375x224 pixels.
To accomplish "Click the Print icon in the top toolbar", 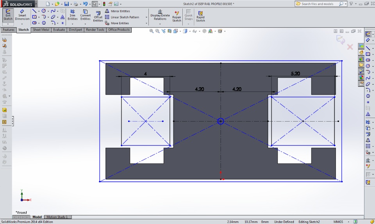I will point(75,4).
